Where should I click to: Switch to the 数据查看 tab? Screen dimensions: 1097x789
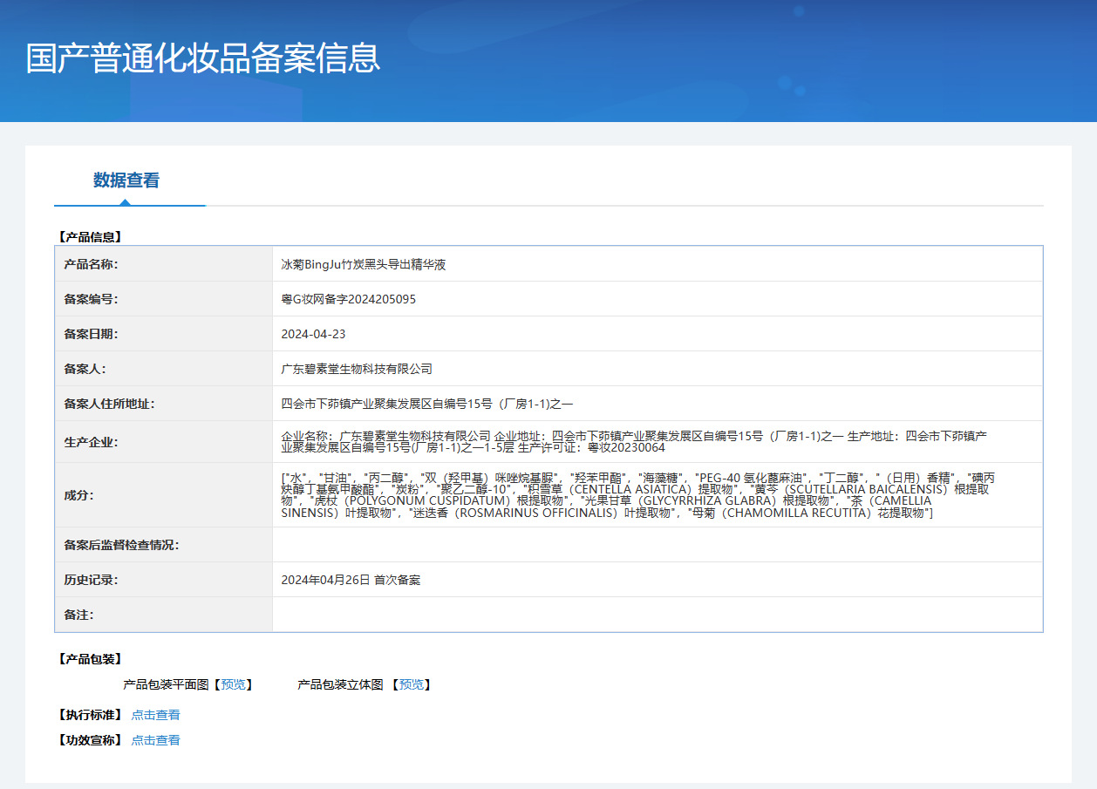tap(126, 180)
